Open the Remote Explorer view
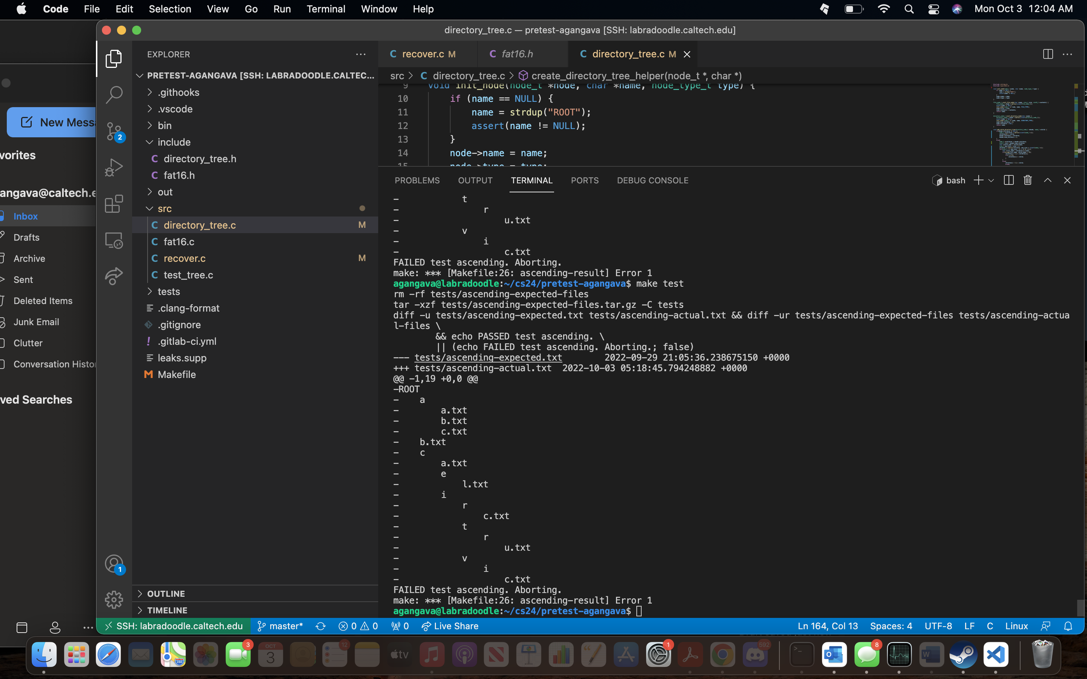This screenshot has height=679, width=1087. [114, 240]
